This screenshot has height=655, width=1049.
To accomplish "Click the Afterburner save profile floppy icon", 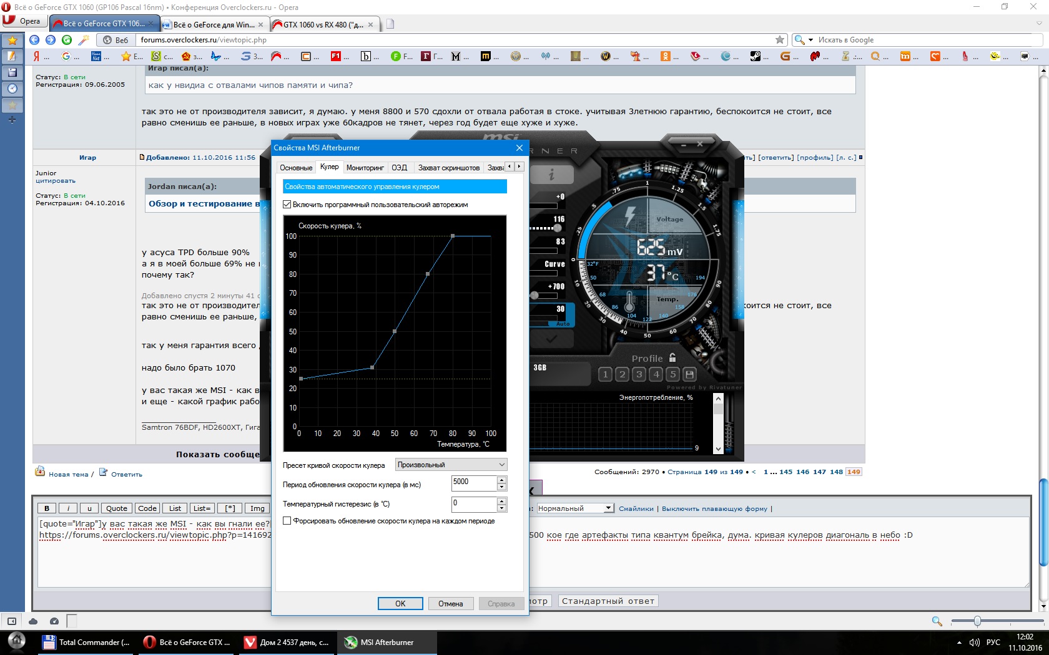I will (689, 374).
